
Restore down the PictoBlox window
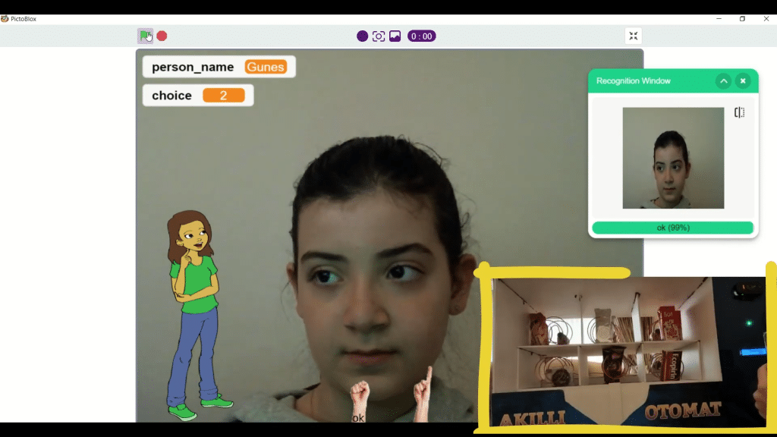(742, 19)
